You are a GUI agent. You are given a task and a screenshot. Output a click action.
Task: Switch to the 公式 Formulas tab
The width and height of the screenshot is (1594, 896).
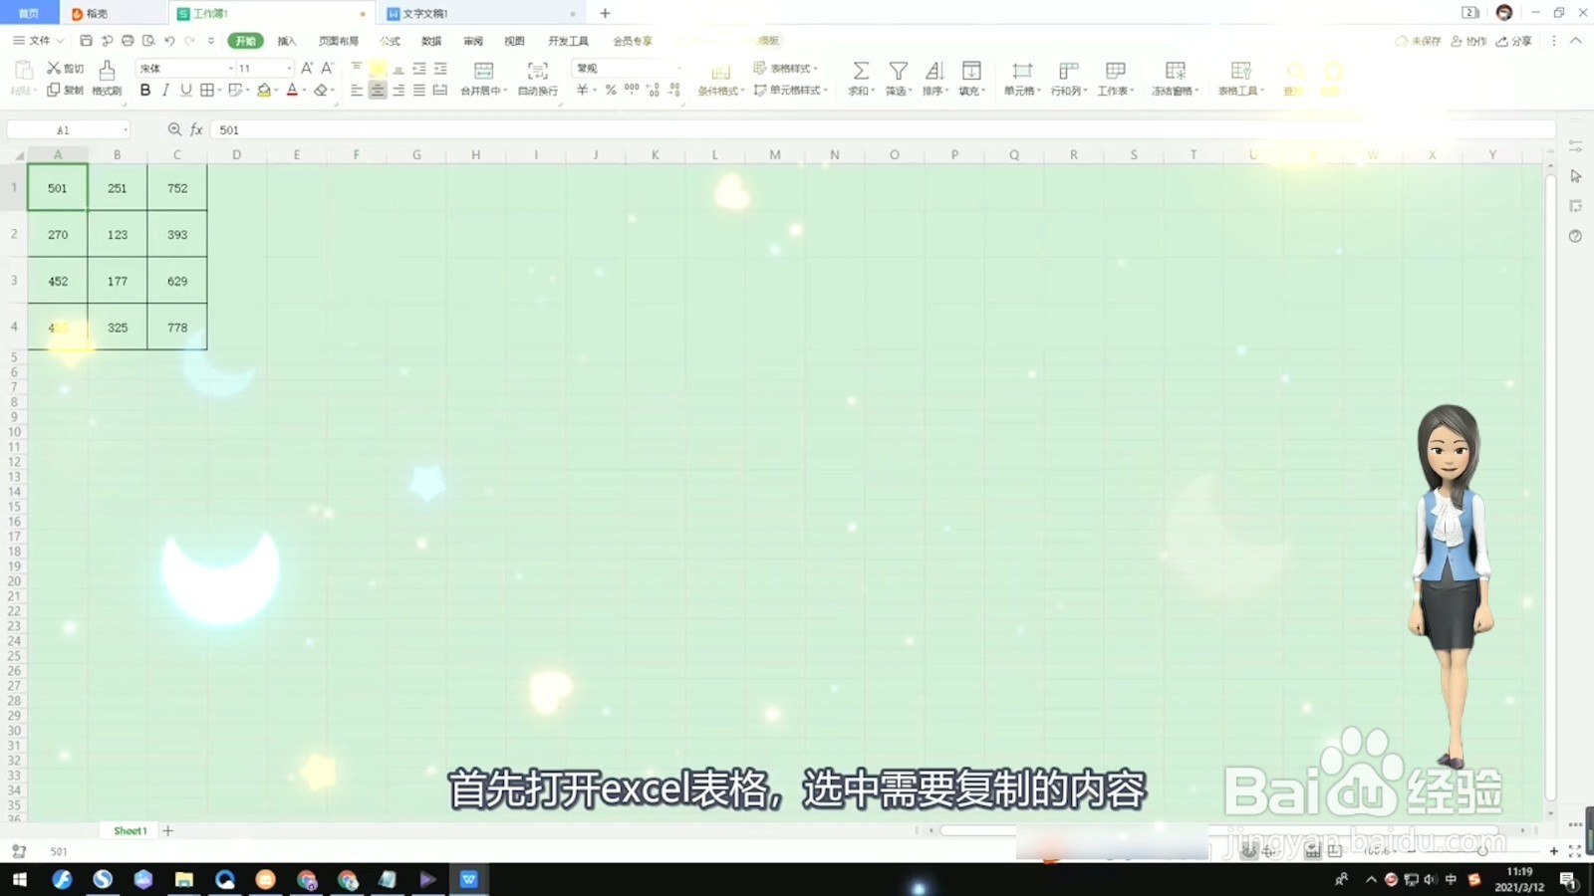pyautogui.click(x=391, y=41)
